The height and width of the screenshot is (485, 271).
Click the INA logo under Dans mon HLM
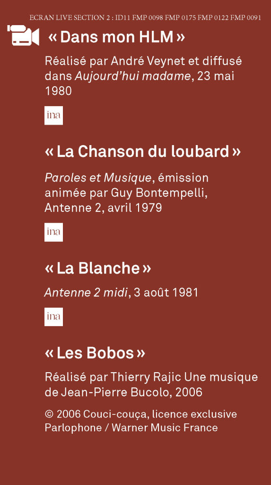coord(54,115)
